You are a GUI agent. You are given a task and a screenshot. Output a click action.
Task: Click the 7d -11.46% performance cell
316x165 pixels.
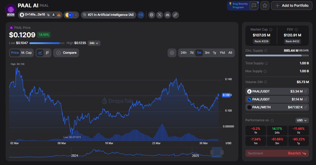(x=298, y=130)
